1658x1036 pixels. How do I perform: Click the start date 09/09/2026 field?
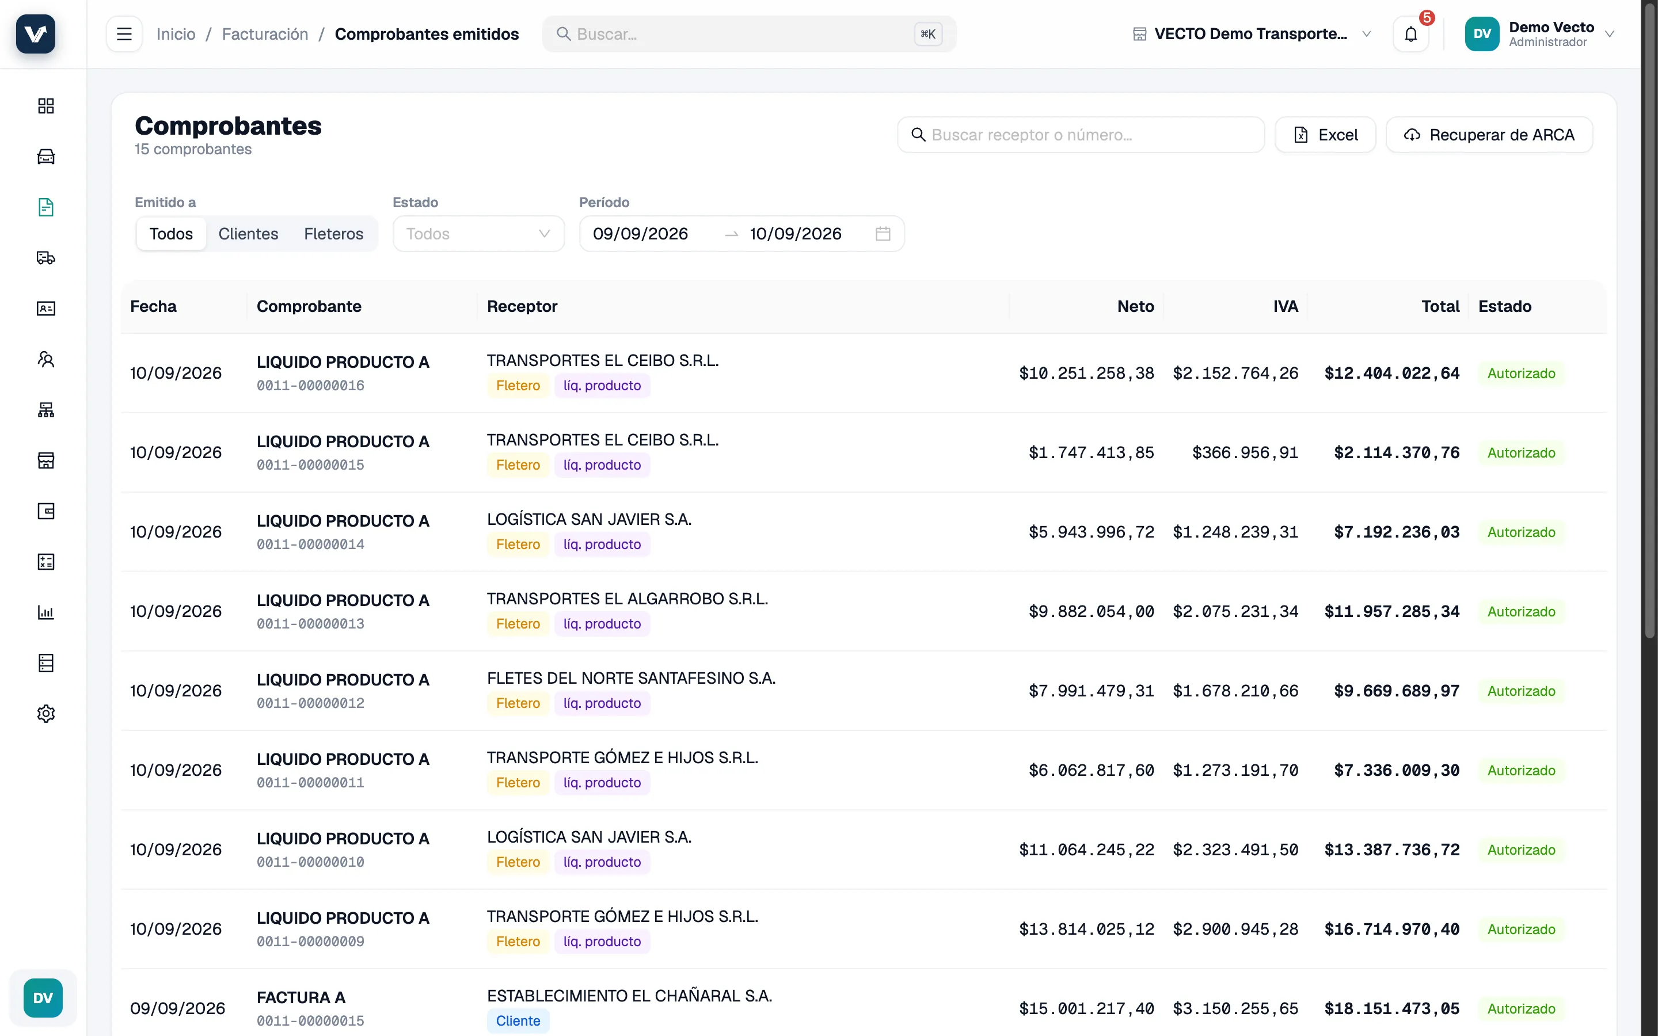click(640, 234)
